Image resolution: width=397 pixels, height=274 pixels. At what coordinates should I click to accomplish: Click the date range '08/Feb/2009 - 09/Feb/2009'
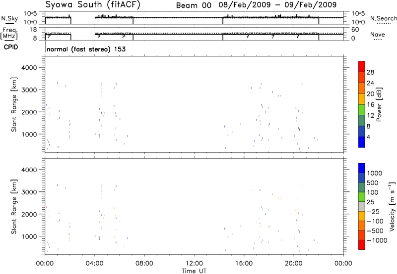tap(277, 5)
